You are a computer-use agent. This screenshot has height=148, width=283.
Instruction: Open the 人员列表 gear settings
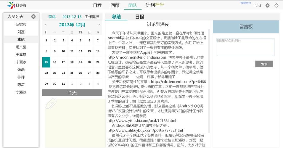[33, 16]
